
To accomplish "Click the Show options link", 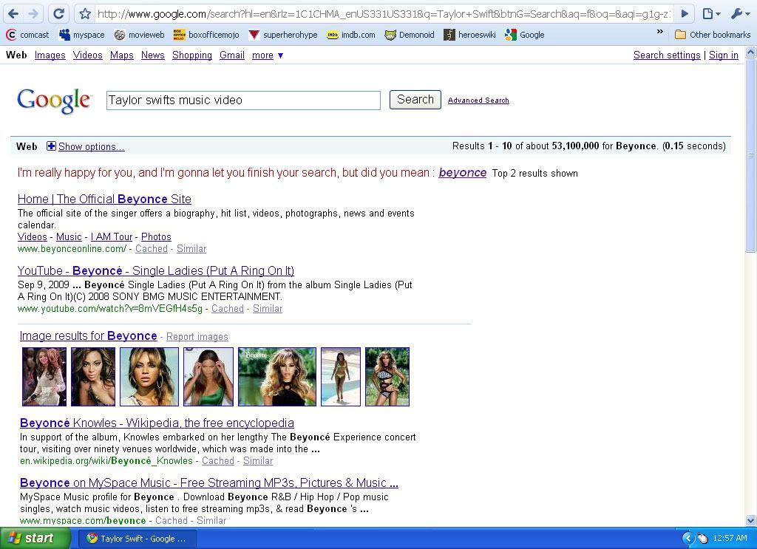I will coord(91,146).
